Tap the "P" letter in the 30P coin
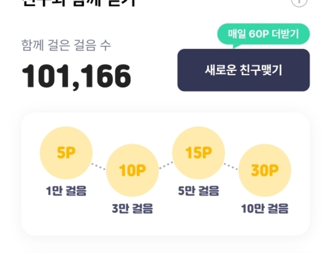Screen dimensions: 331x253 (273, 171)
